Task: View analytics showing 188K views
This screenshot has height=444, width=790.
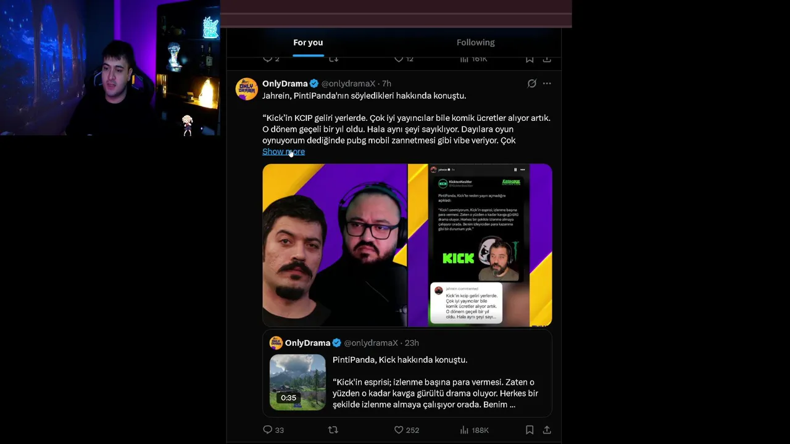Action: (474, 430)
